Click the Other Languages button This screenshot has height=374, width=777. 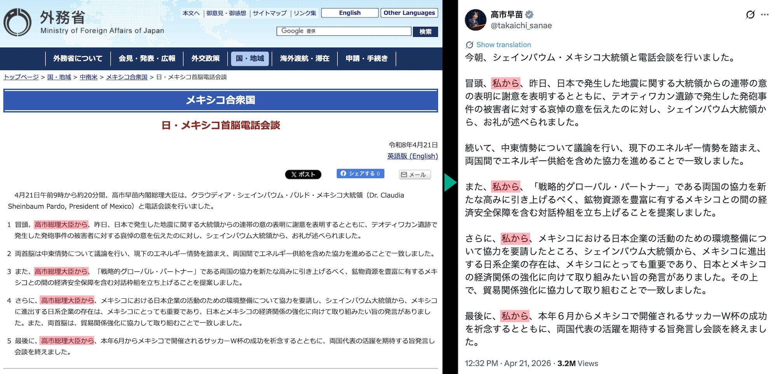point(409,13)
